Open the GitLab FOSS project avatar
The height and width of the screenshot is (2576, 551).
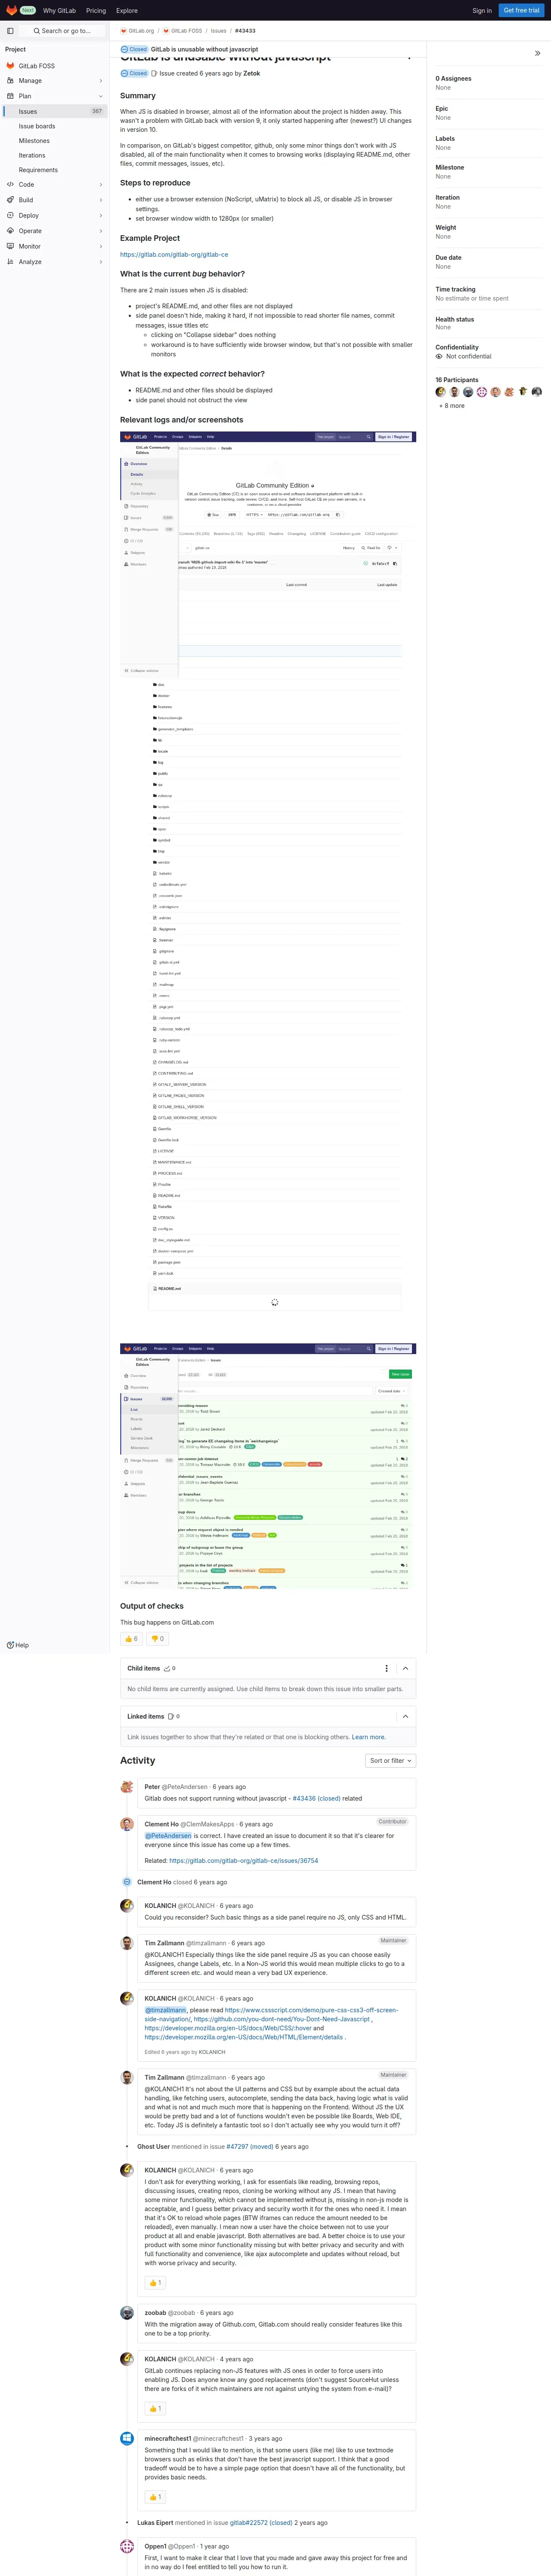point(10,66)
